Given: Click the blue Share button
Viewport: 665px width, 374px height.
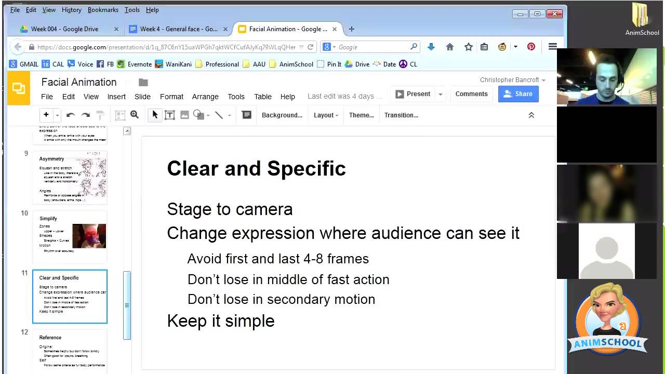Looking at the screenshot, I should (x=518, y=94).
